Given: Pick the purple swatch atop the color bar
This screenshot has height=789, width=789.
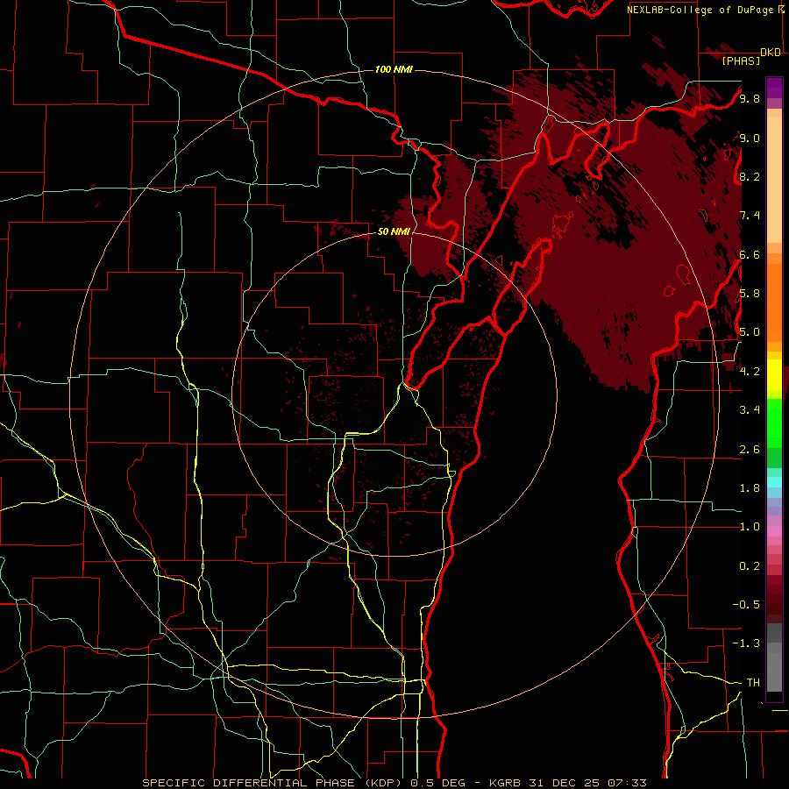Looking at the screenshot, I should pos(774,88).
